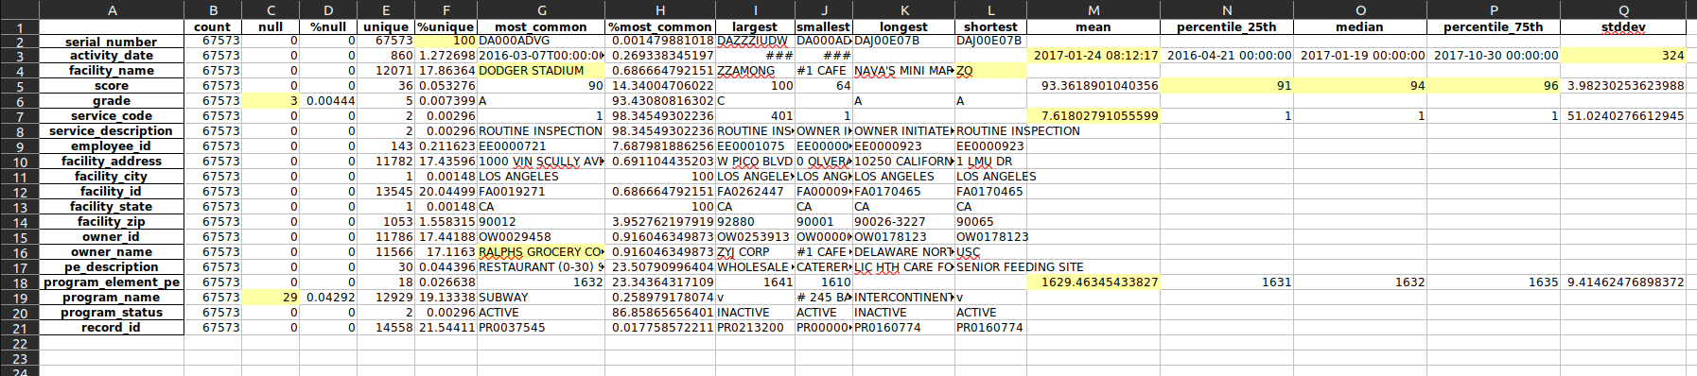Select the 'score' row label cell

112,86
